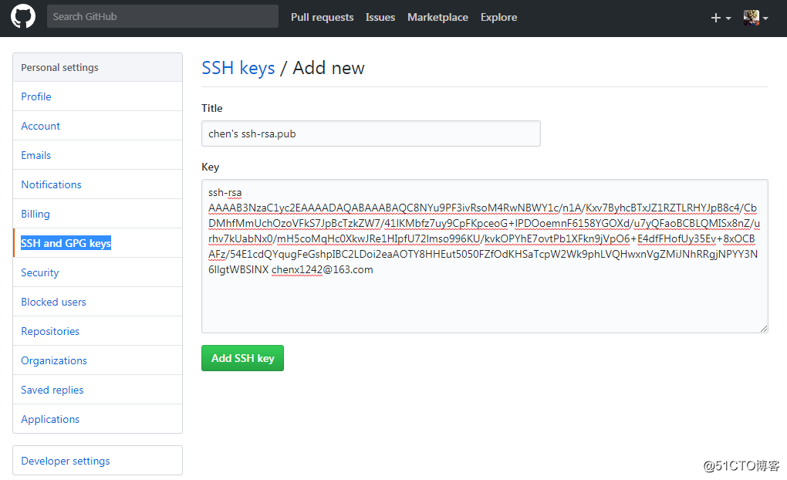
Task: Open the plus create-new dropdown
Action: click(x=721, y=18)
